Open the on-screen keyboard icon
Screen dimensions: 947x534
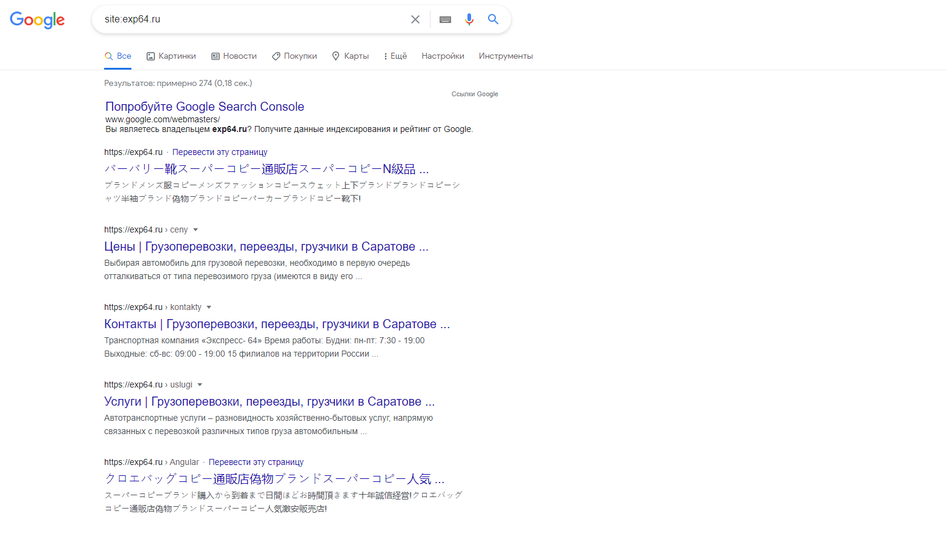tap(445, 19)
